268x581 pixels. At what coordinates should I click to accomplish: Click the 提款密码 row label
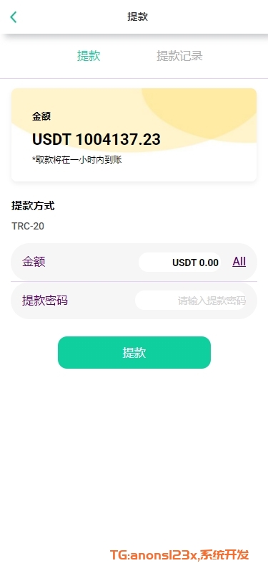44,300
